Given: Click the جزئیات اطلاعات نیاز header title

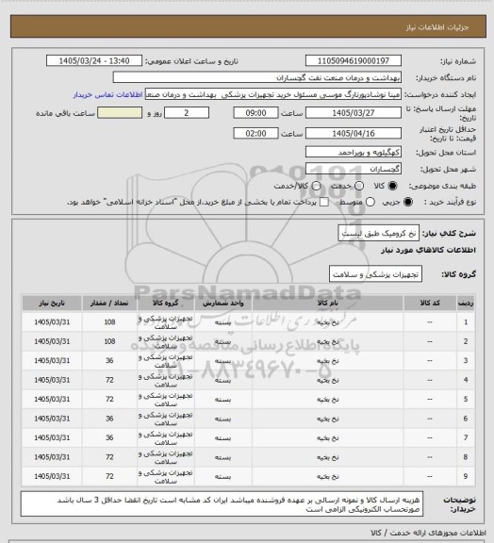Looking at the screenshot, I should tap(437, 27).
